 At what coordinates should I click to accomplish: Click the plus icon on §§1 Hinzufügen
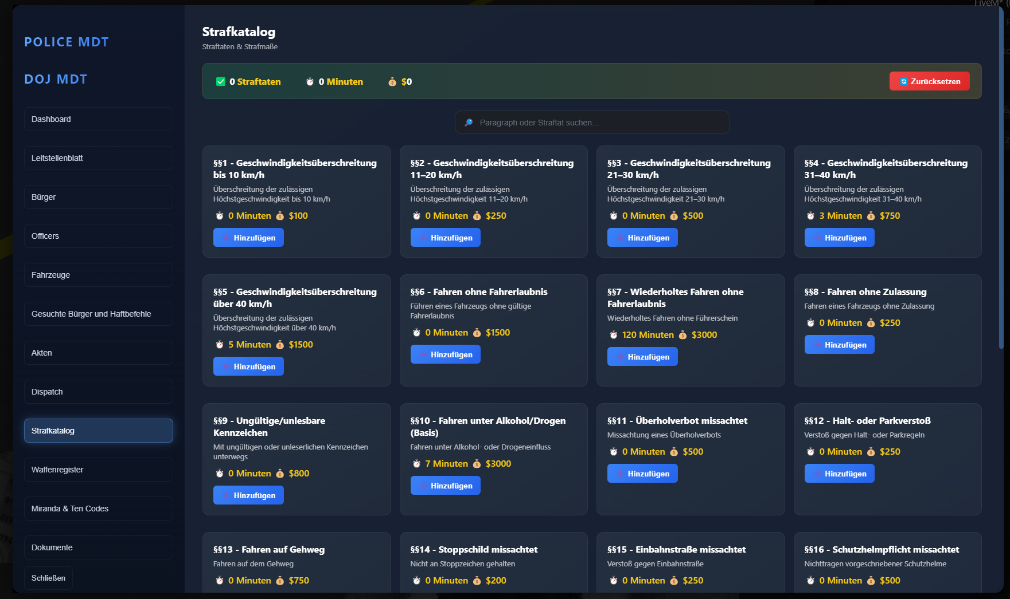(227, 238)
